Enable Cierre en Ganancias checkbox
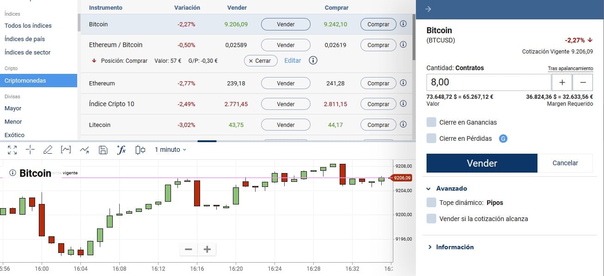 (431, 122)
